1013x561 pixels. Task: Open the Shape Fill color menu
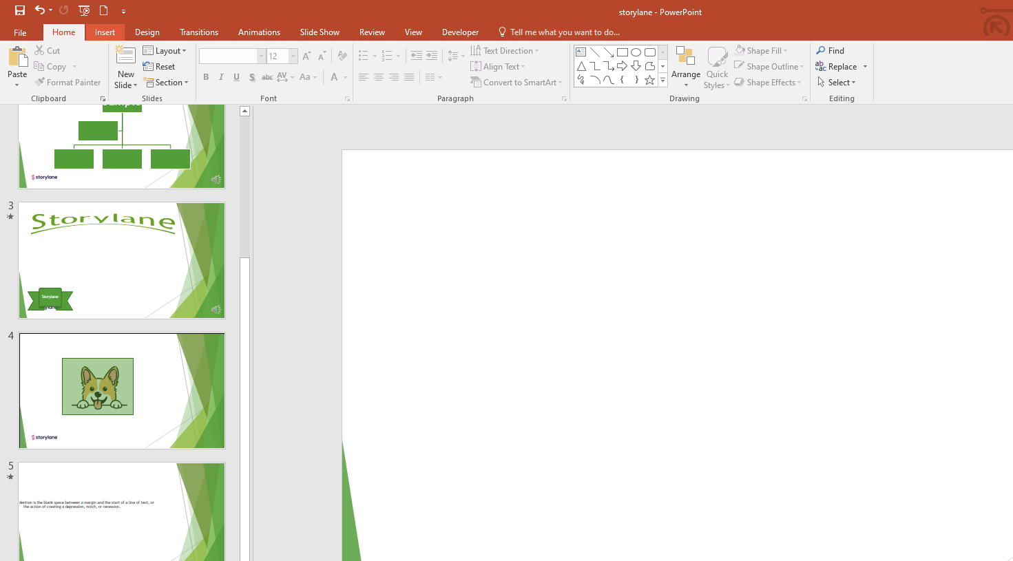tap(761, 51)
